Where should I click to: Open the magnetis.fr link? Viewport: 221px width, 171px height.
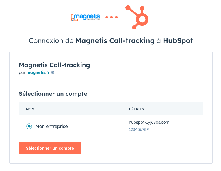point(38,72)
